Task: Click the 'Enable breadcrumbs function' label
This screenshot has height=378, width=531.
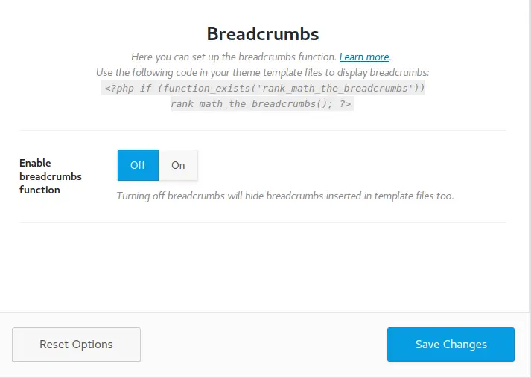Action: [51, 176]
